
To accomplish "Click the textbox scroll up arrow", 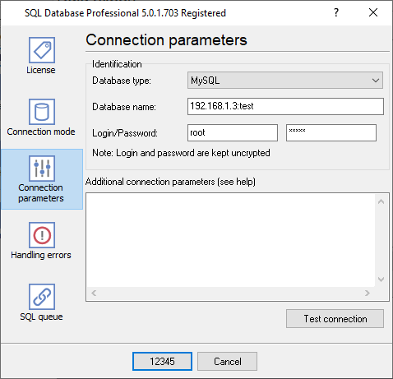I will (381, 202).
